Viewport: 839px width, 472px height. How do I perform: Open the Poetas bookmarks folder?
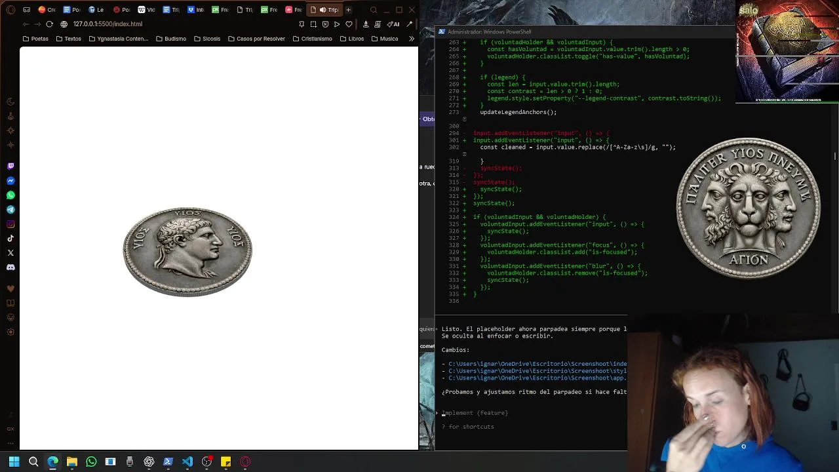coord(35,39)
